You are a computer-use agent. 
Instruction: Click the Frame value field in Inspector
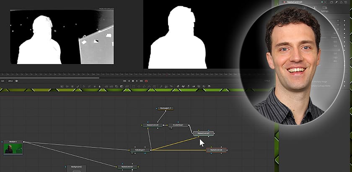(334, 38)
